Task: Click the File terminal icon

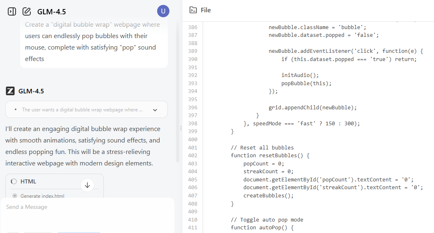Action: pos(193,10)
